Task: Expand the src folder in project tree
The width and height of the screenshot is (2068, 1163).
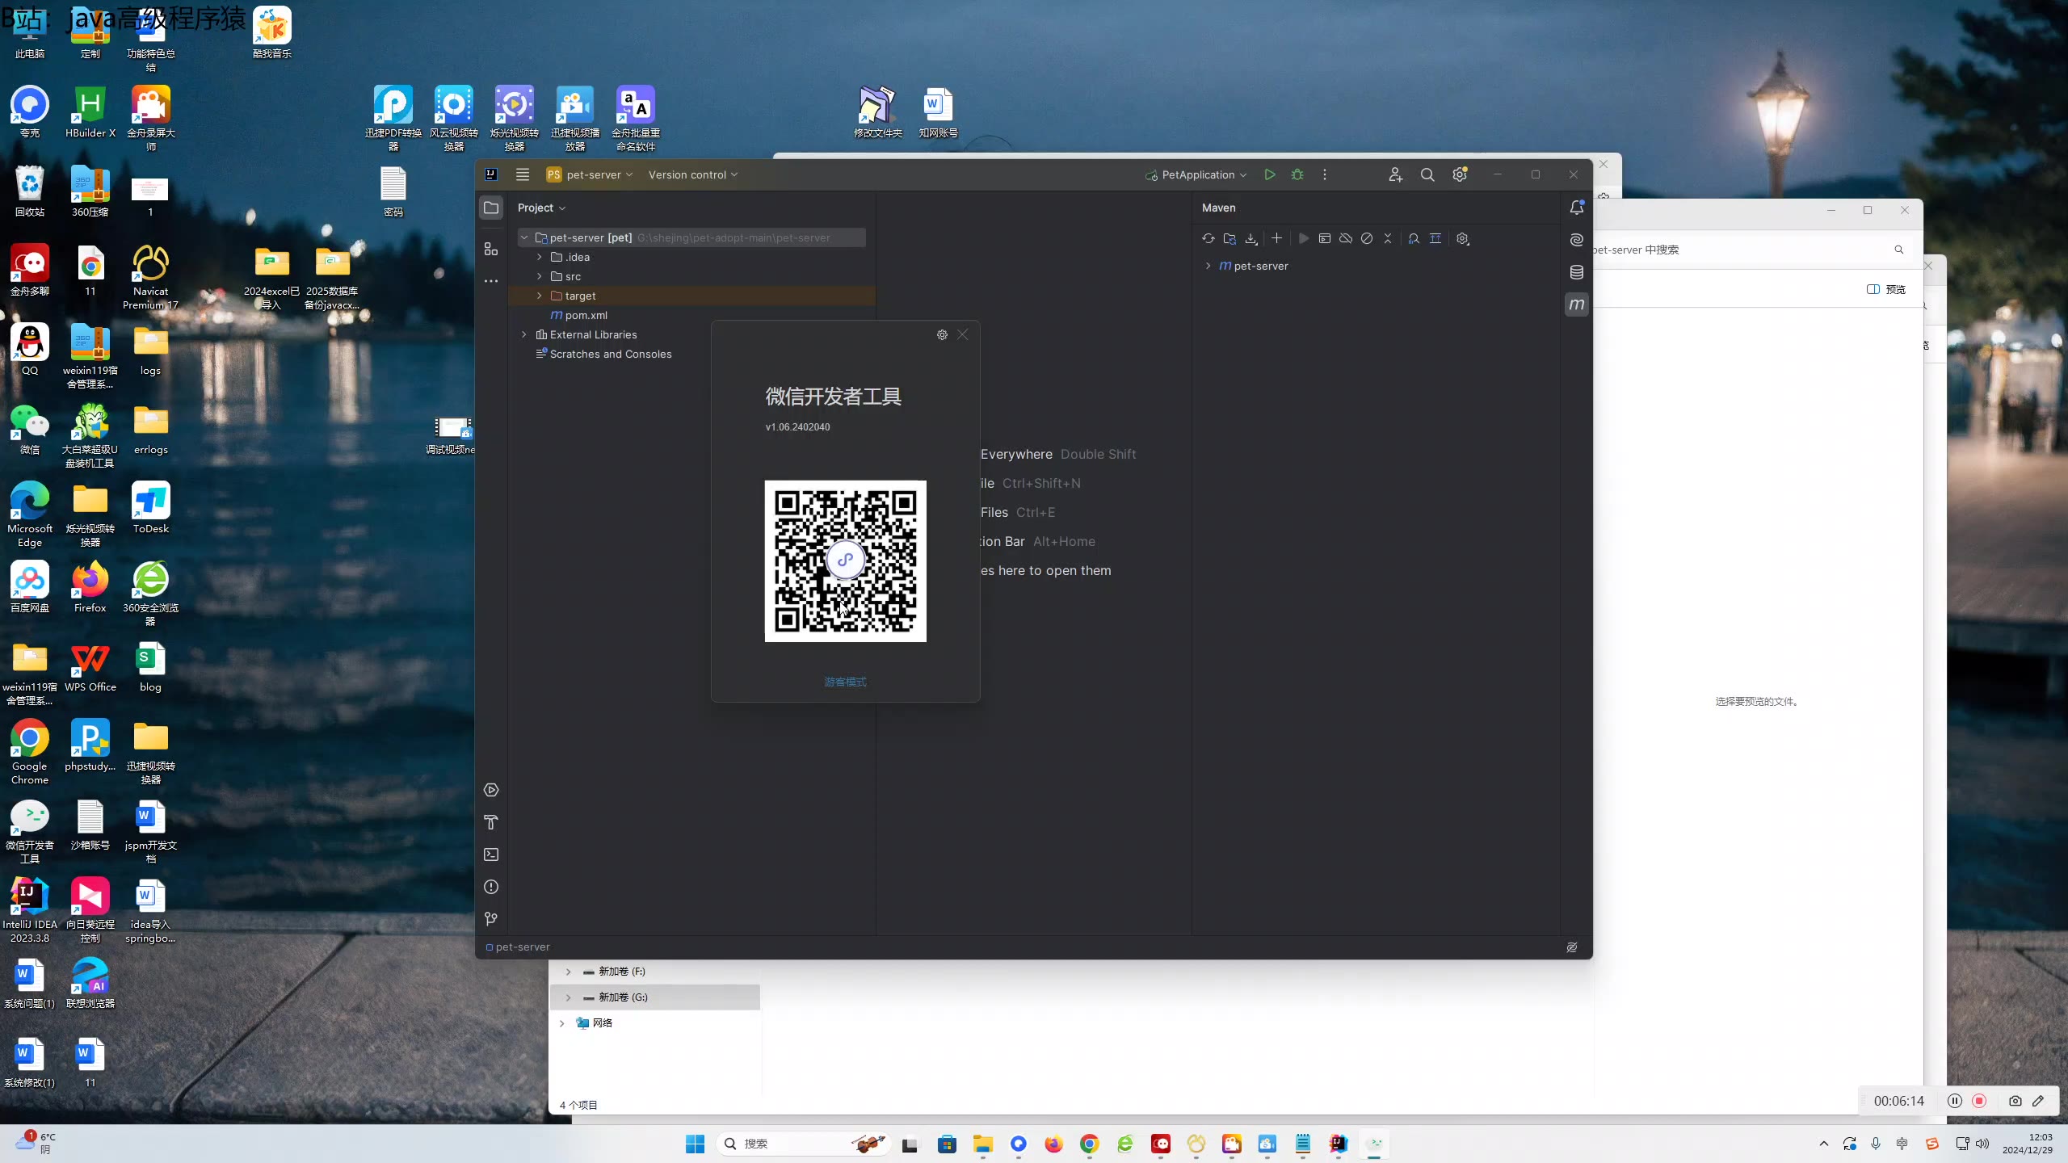Action: point(540,276)
